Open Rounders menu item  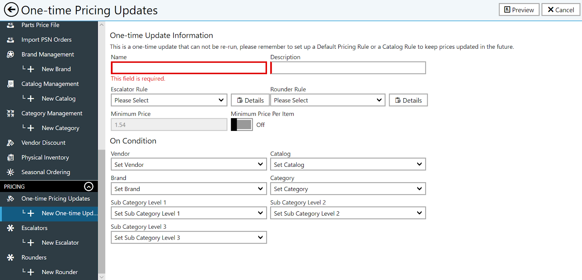tap(34, 257)
